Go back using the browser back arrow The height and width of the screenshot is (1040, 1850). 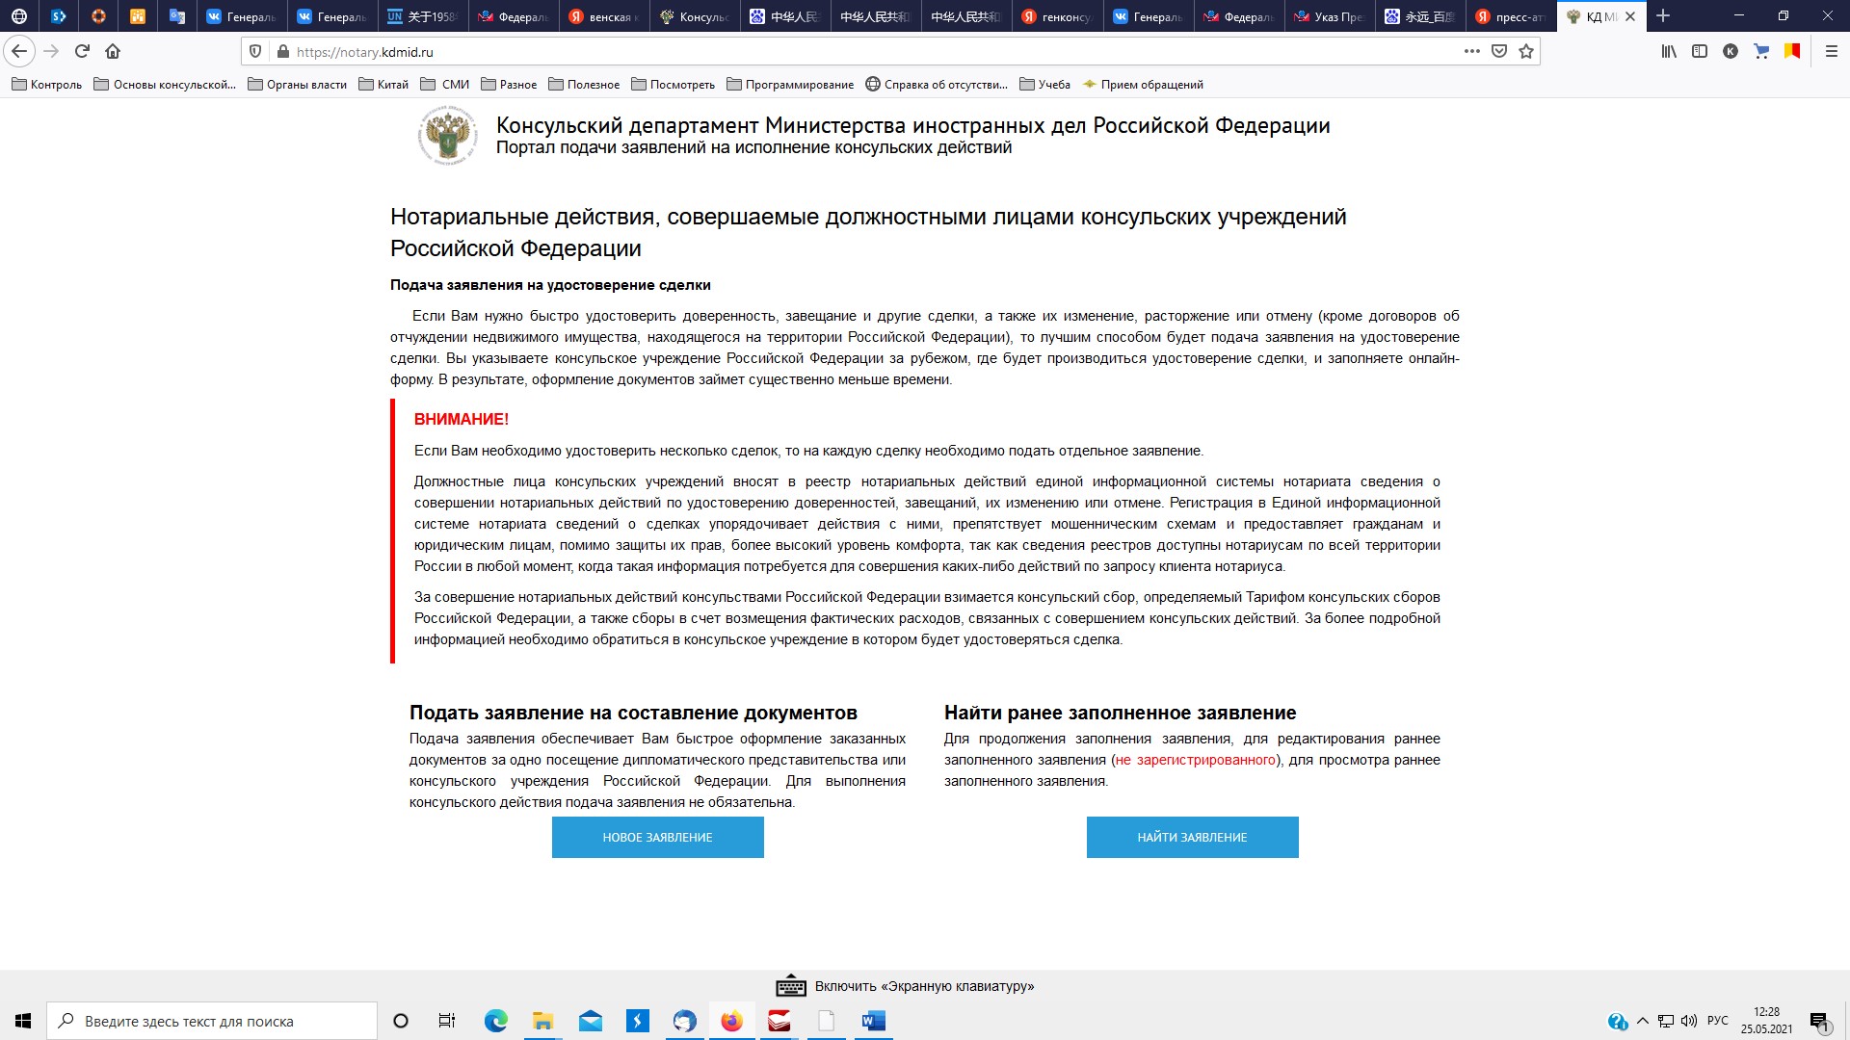pyautogui.click(x=19, y=51)
